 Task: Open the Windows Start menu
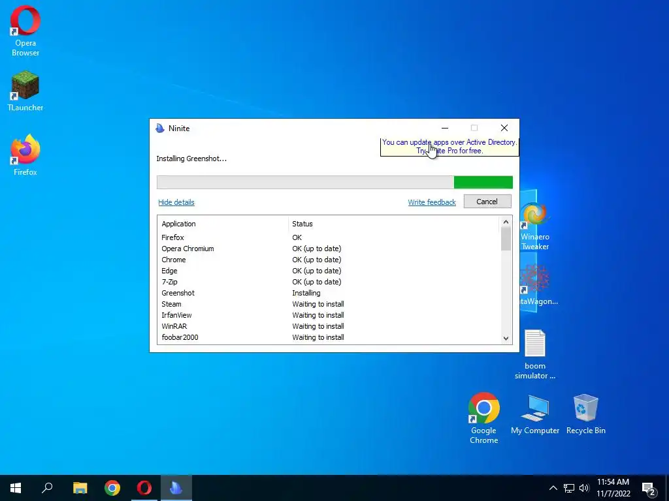pyautogui.click(x=16, y=488)
